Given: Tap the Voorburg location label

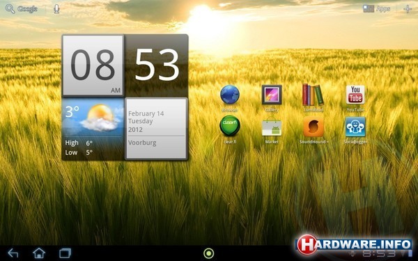Looking at the screenshot, I should point(142,143).
